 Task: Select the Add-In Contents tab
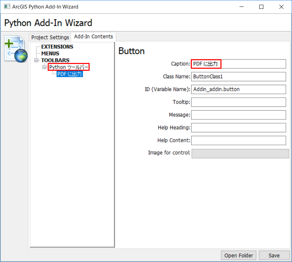(x=93, y=36)
